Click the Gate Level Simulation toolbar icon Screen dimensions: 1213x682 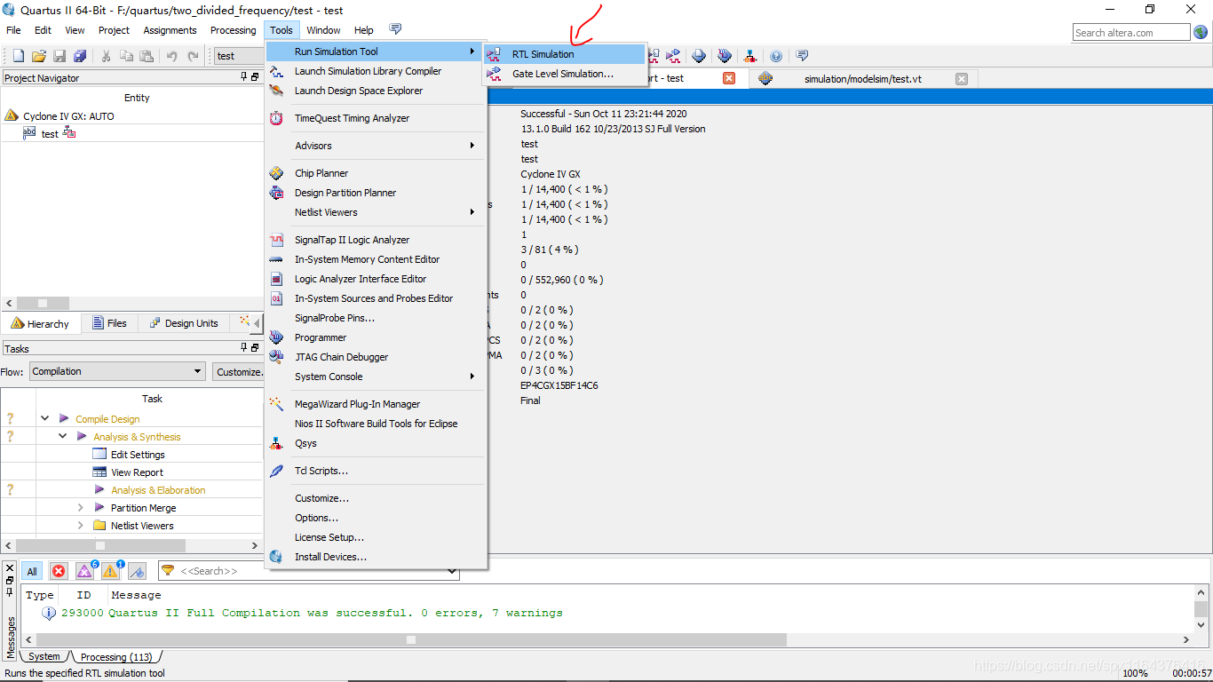673,56
